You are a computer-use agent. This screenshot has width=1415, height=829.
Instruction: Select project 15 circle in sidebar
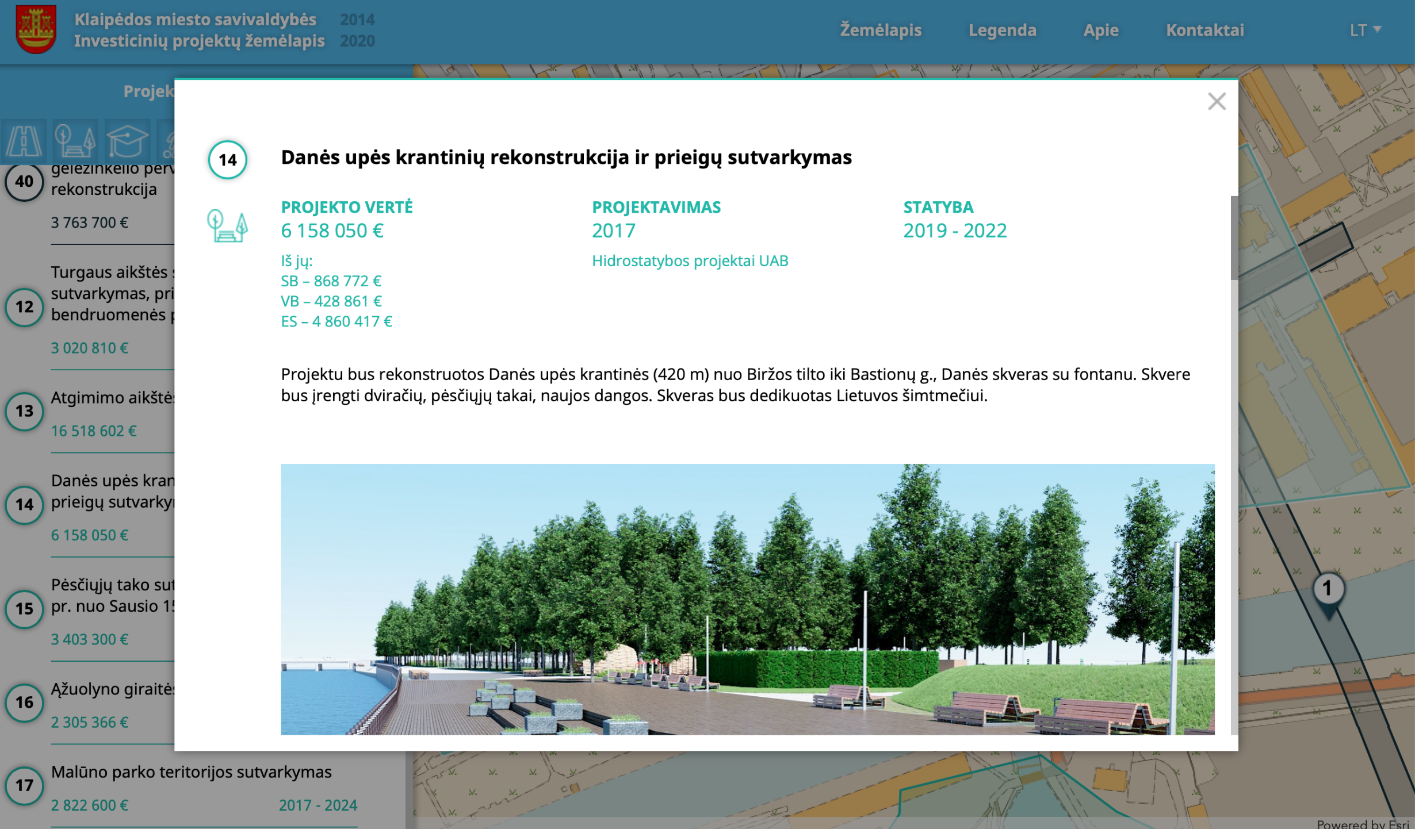click(x=24, y=609)
